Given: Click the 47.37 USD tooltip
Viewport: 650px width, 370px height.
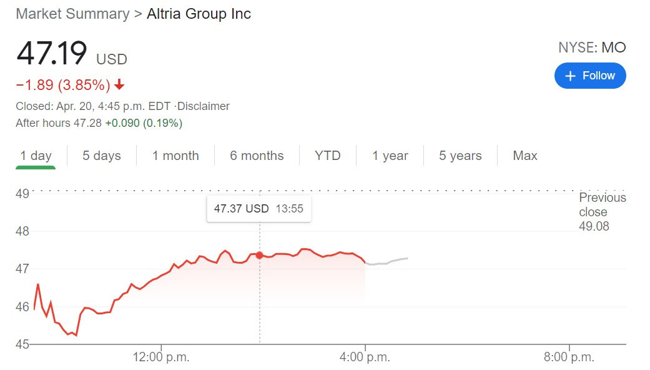Looking at the screenshot, I should tap(259, 209).
